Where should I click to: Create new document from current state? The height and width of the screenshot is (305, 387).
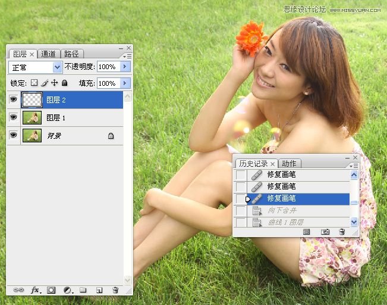pyautogui.click(x=307, y=231)
